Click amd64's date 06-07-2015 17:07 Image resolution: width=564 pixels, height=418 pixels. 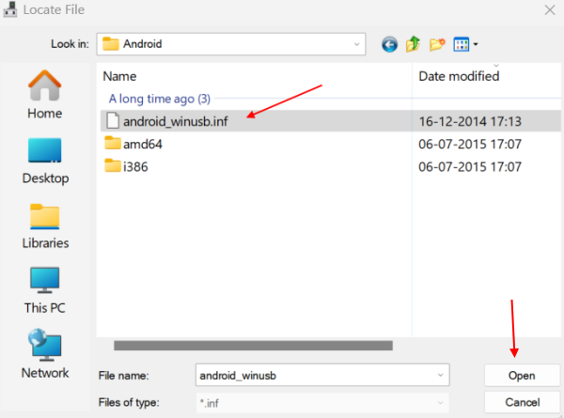(470, 144)
